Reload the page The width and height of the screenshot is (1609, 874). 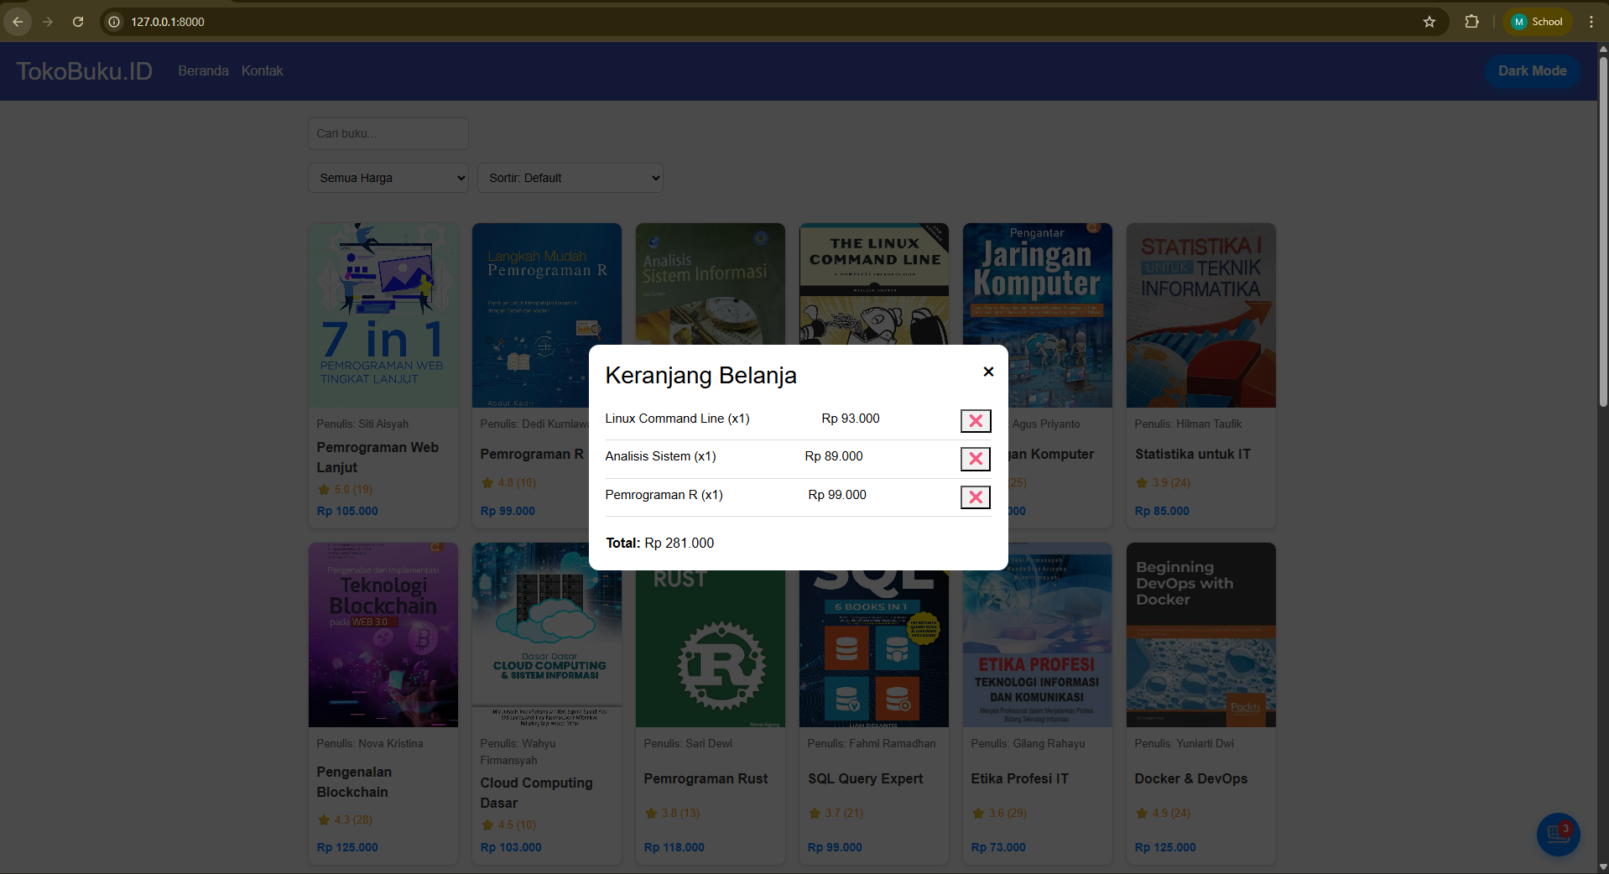coord(78,22)
